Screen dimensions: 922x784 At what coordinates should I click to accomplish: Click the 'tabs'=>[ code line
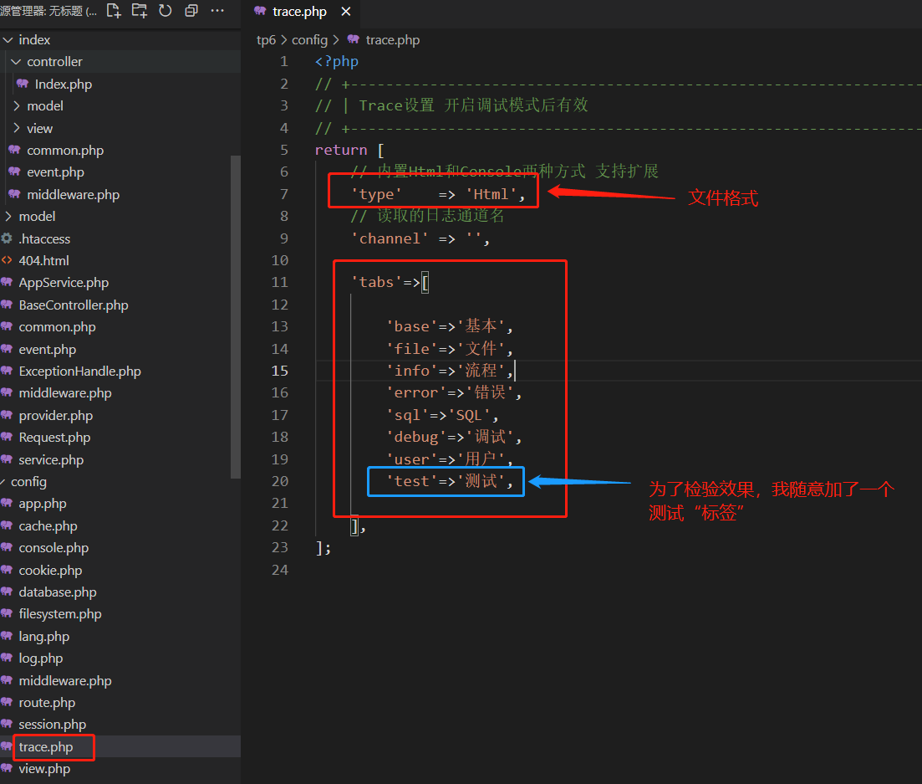pos(390,283)
